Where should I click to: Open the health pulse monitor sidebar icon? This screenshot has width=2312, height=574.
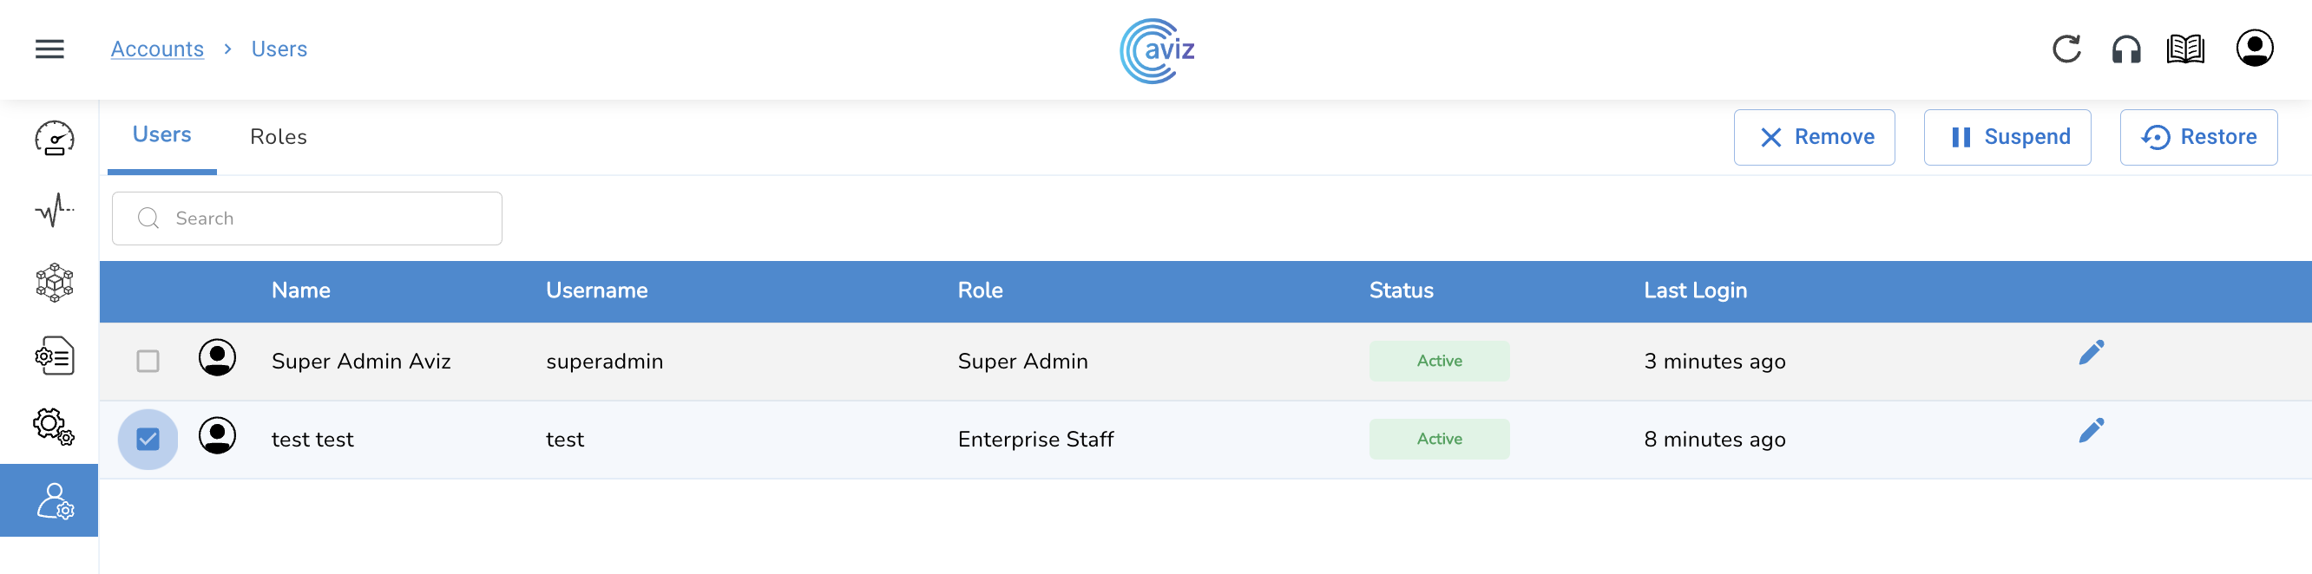[x=54, y=211]
